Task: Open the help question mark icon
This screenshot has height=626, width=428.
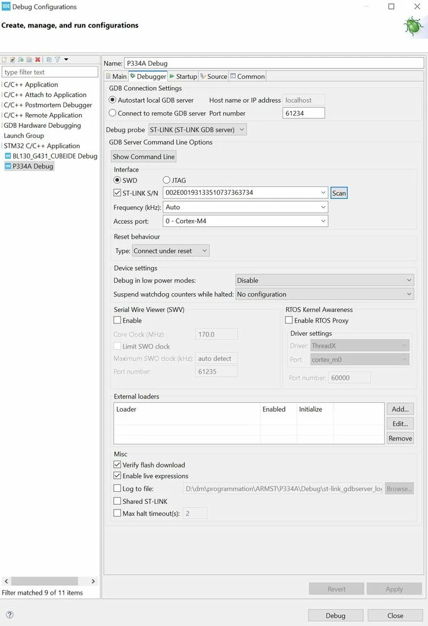Action: (x=10, y=615)
